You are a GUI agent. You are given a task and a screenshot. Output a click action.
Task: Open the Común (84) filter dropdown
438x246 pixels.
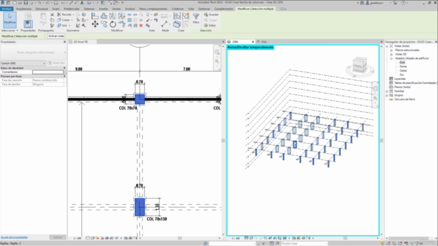click(23, 64)
